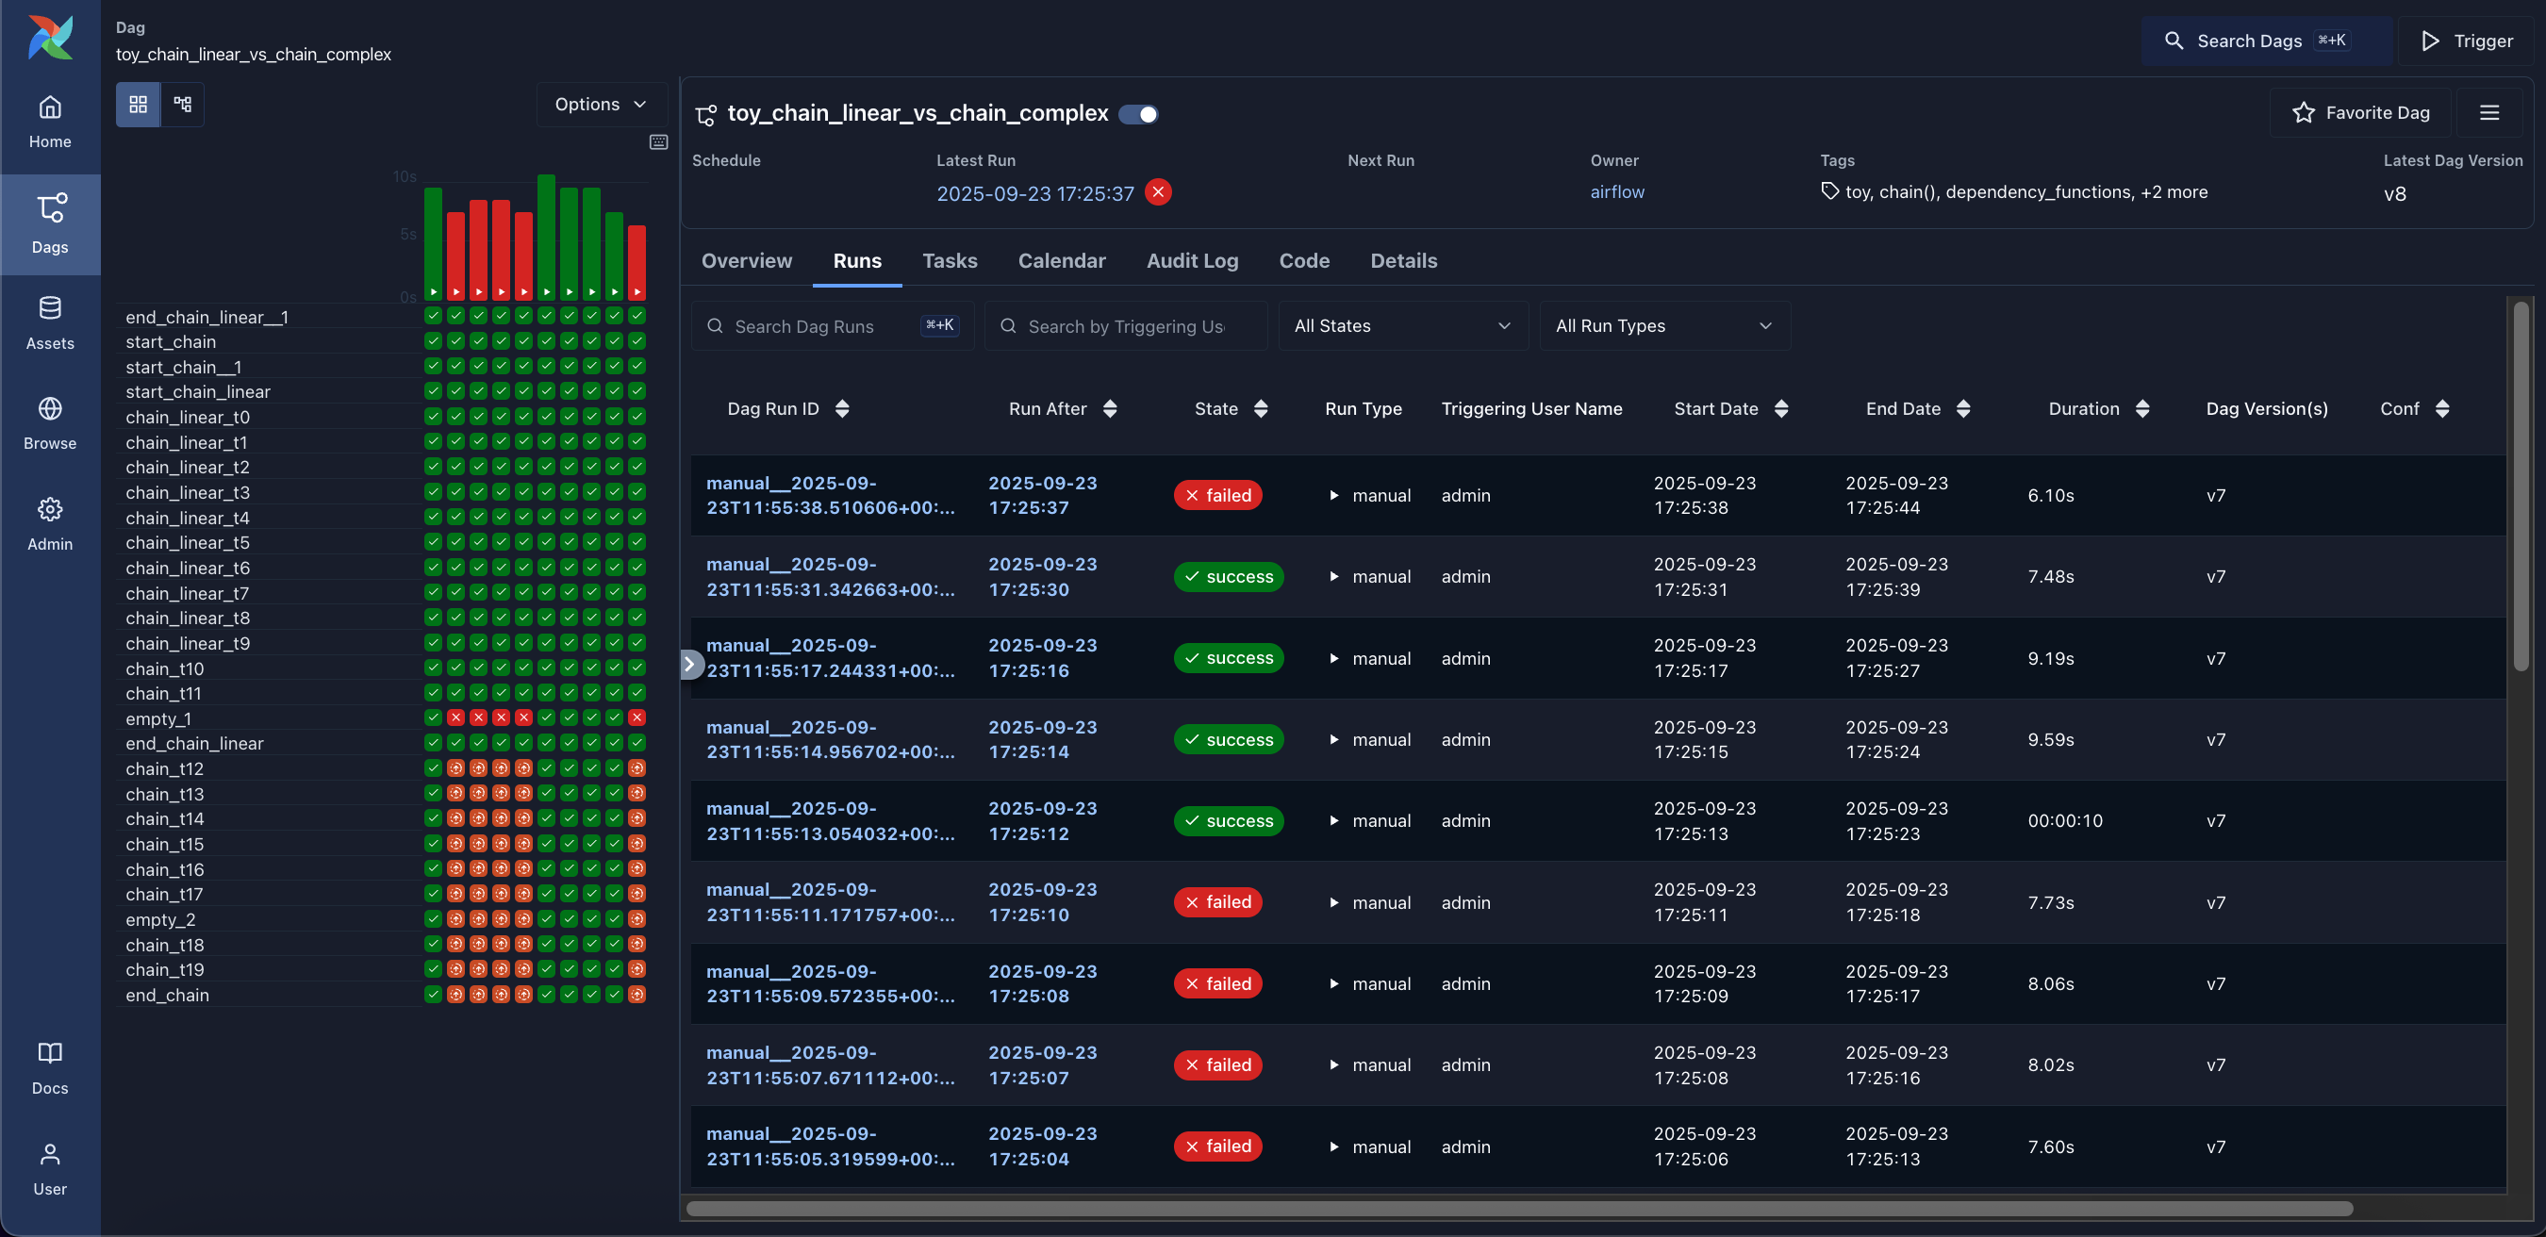Open the airflow owner link

point(1617,191)
